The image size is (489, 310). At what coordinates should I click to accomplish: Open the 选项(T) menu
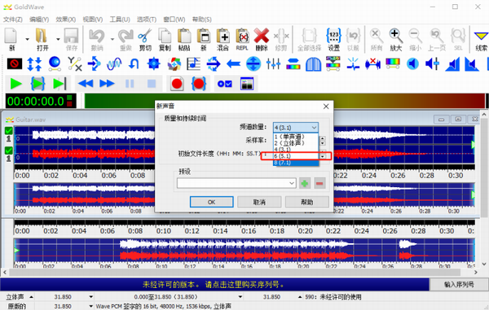click(x=147, y=20)
